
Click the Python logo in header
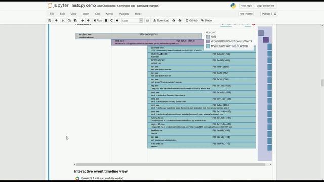coord(233,6)
